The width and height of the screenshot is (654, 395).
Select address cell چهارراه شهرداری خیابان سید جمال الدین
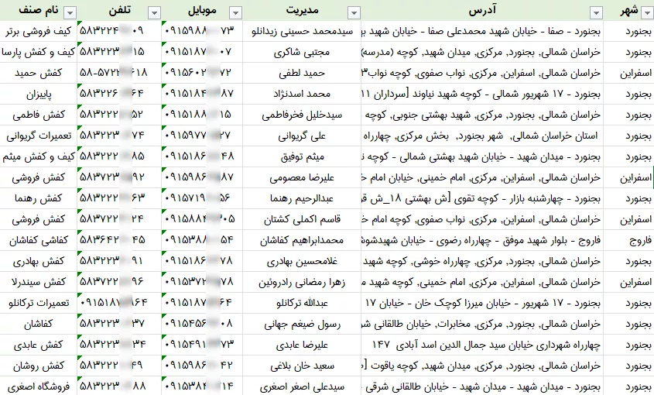pos(482,345)
